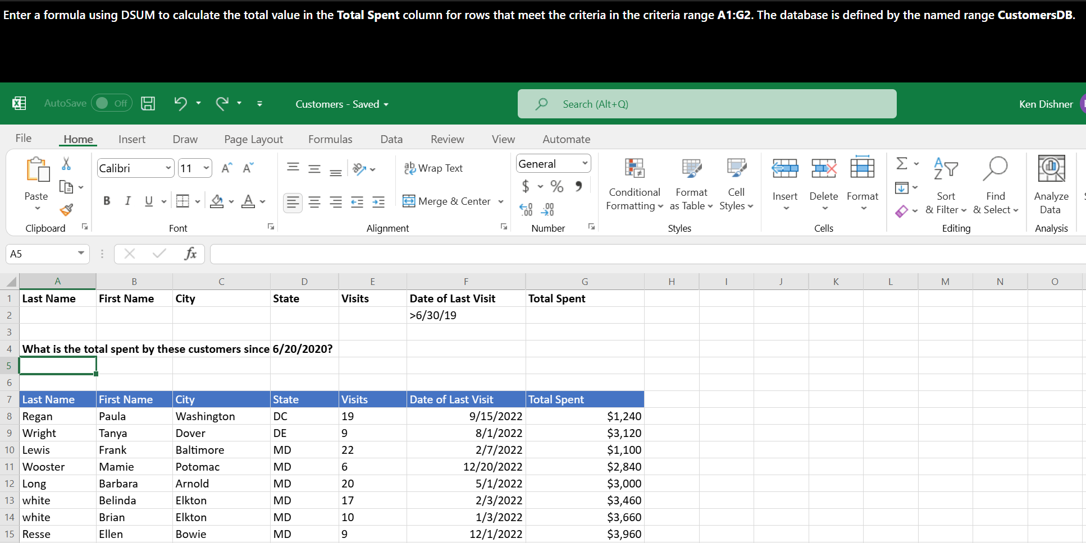Decrease font size with smaller A icon
The width and height of the screenshot is (1086, 543).
[248, 168]
